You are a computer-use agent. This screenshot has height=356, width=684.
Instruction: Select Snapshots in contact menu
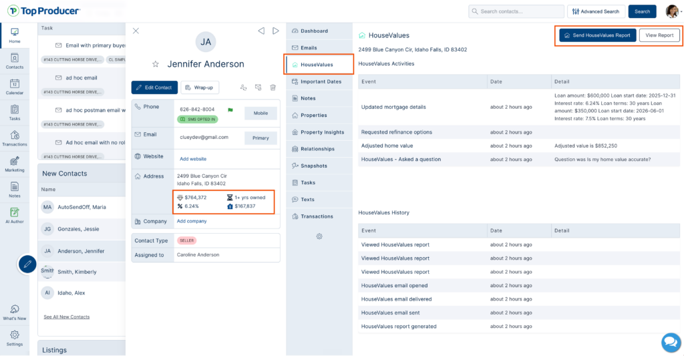tap(319, 166)
